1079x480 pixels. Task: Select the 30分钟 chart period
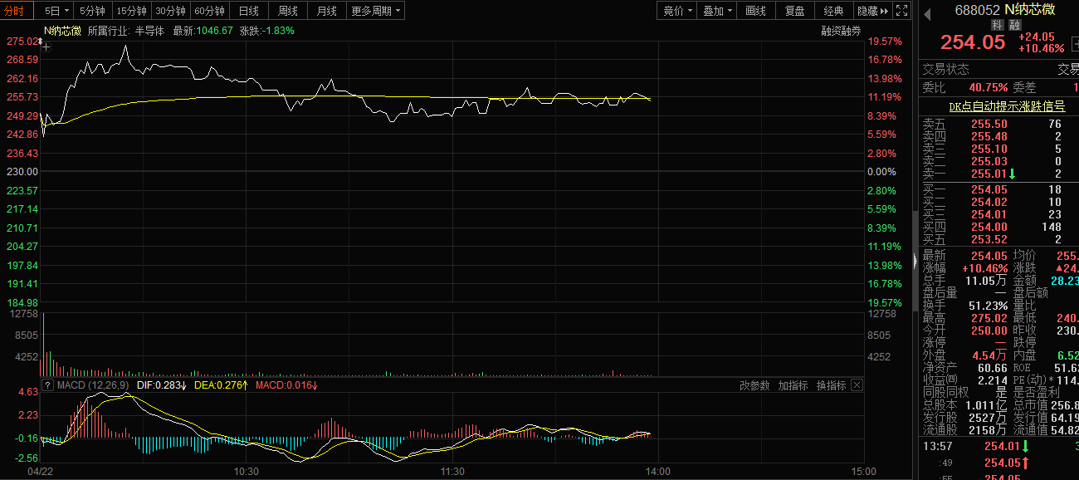tap(170, 11)
